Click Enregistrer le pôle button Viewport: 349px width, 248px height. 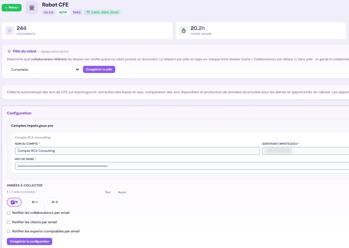99,69
